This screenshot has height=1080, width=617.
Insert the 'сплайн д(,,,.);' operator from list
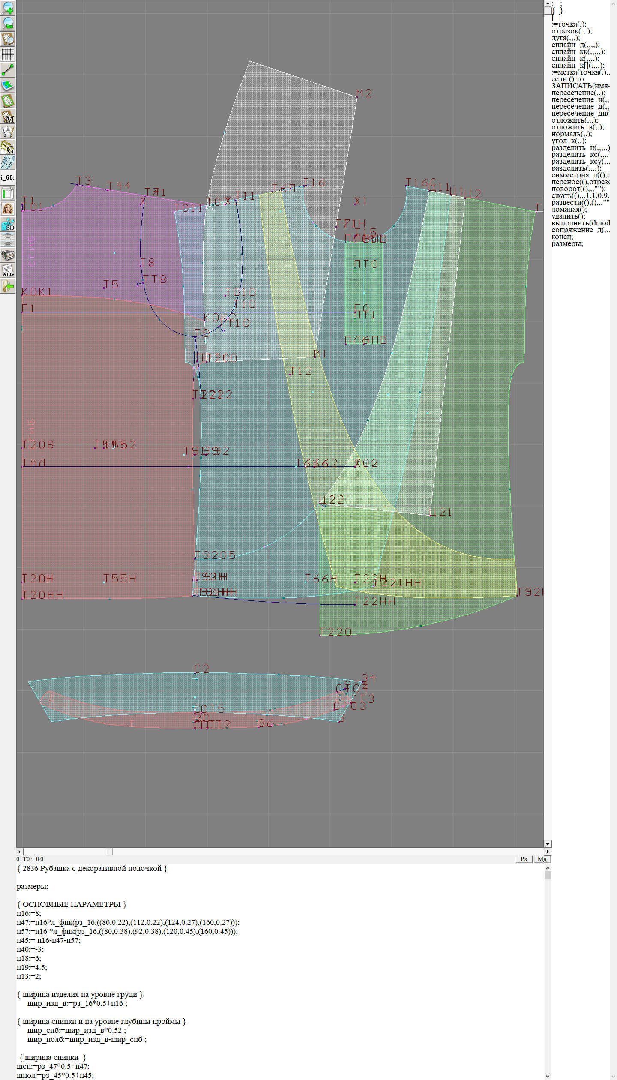pyautogui.click(x=575, y=45)
